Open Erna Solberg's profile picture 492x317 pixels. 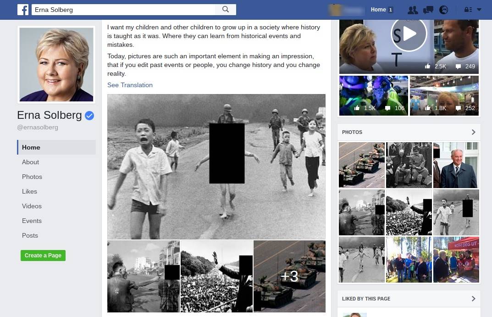56,64
